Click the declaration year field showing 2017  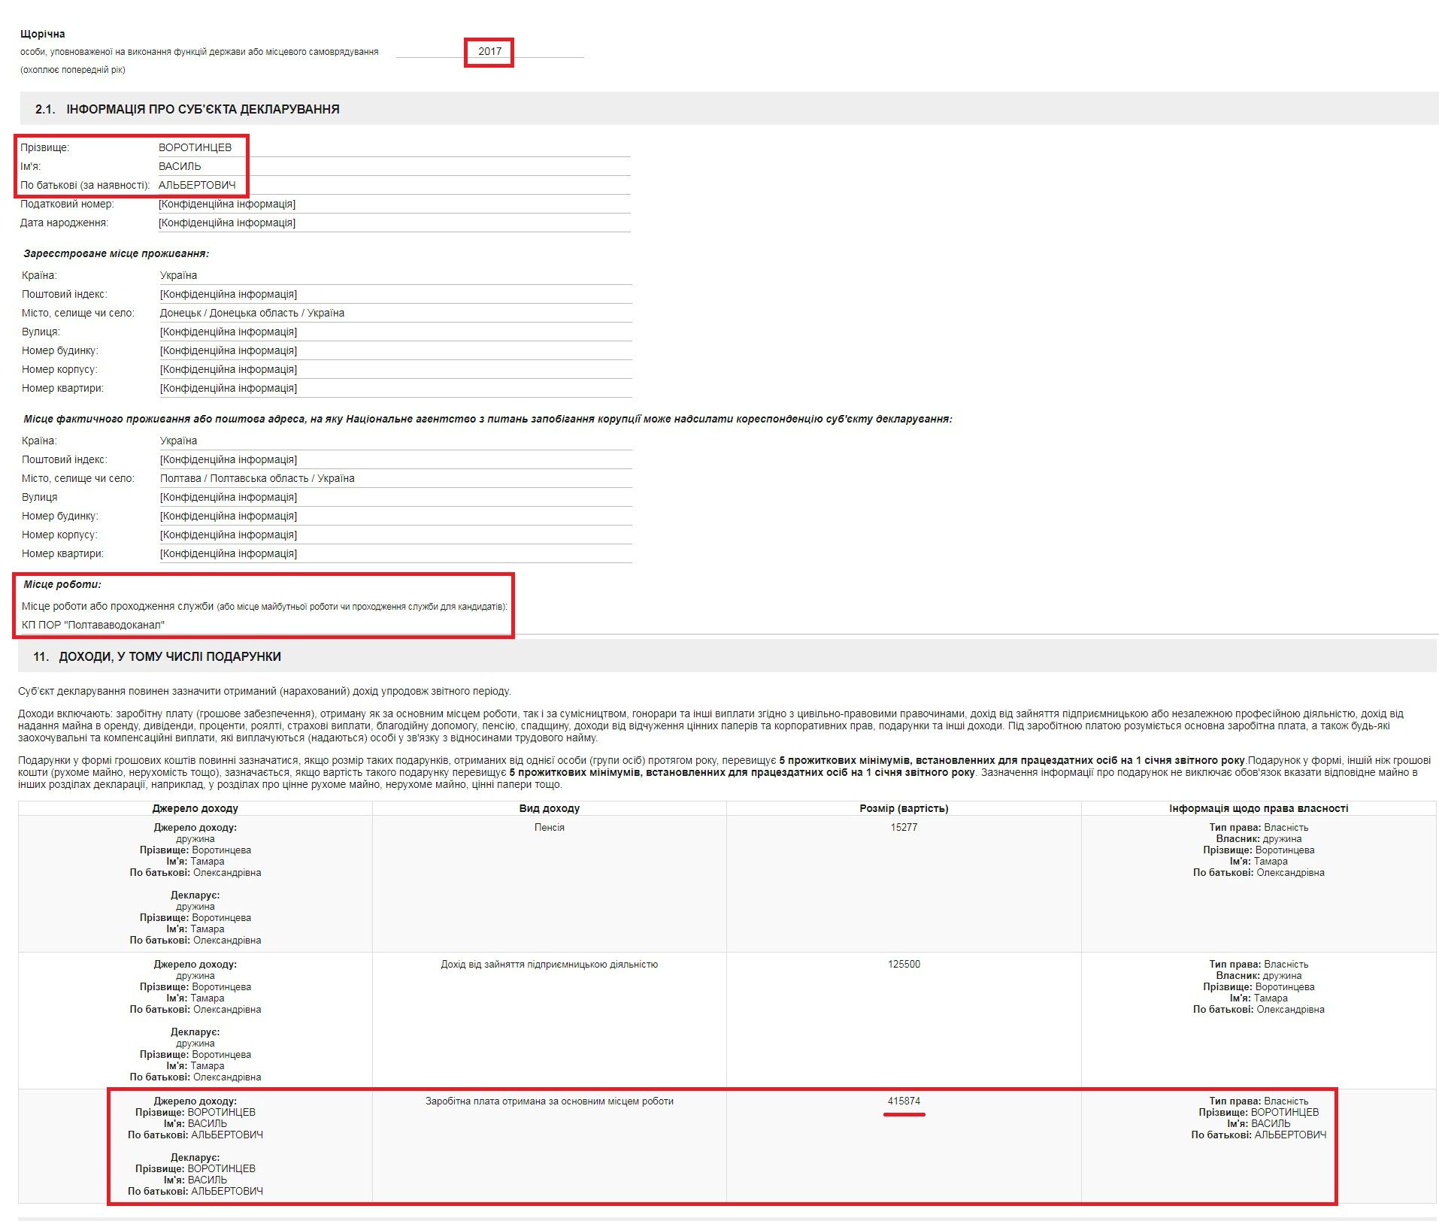point(489,51)
